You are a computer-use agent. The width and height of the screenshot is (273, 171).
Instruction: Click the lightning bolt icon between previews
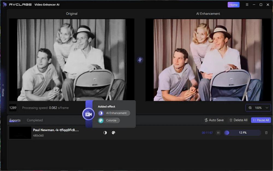pyautogui.click(x=140, y=60)
